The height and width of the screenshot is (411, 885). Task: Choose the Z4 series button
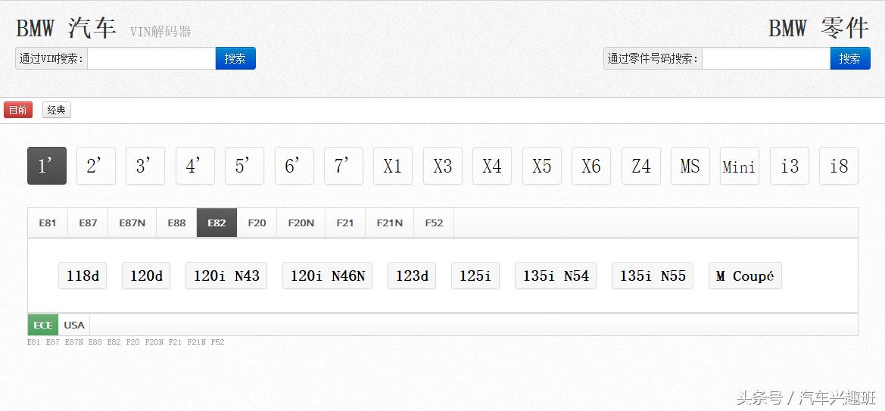[x=641, y=166]
